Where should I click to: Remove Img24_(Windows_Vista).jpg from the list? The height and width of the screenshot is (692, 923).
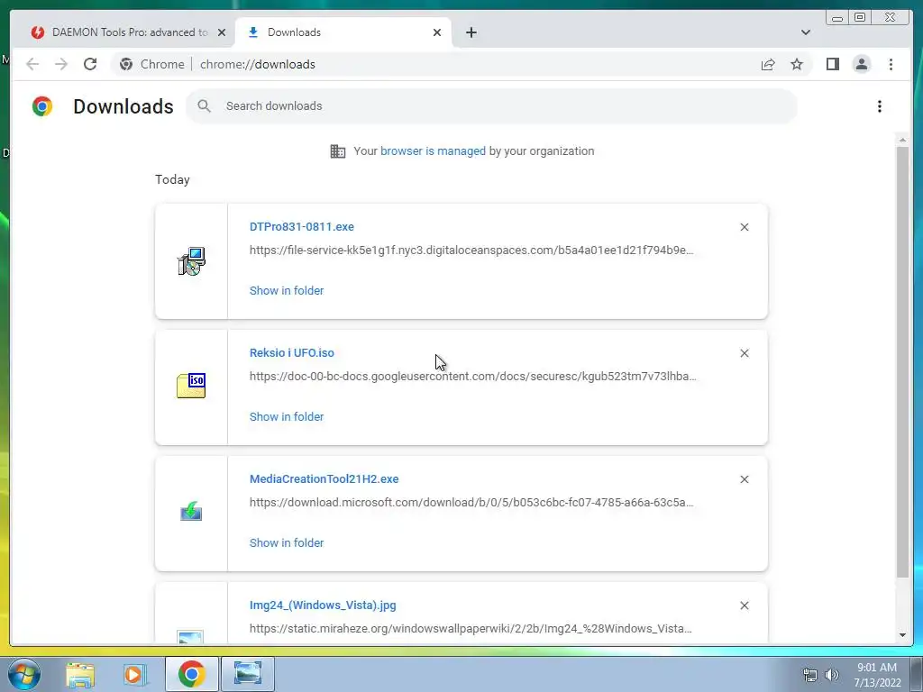744,605
